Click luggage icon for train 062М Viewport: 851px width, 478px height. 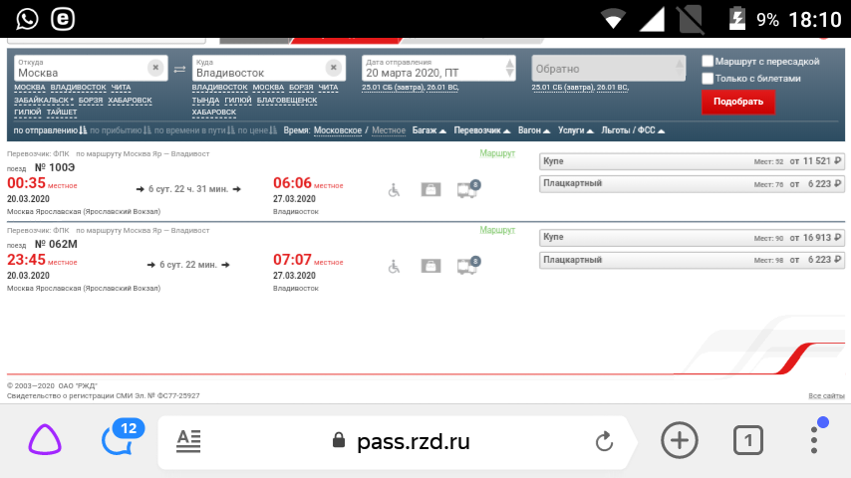(x=430, y=266)
